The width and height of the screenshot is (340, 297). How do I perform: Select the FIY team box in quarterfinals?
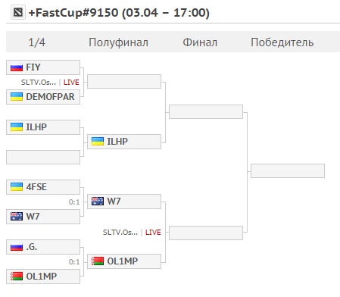pos(43,67)
